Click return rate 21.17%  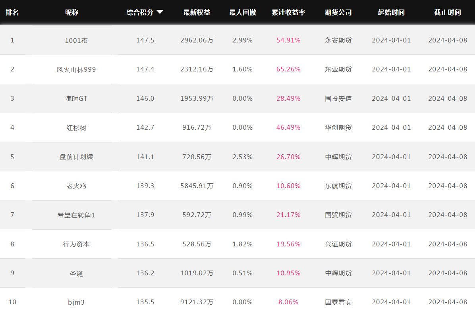(288, 215)
